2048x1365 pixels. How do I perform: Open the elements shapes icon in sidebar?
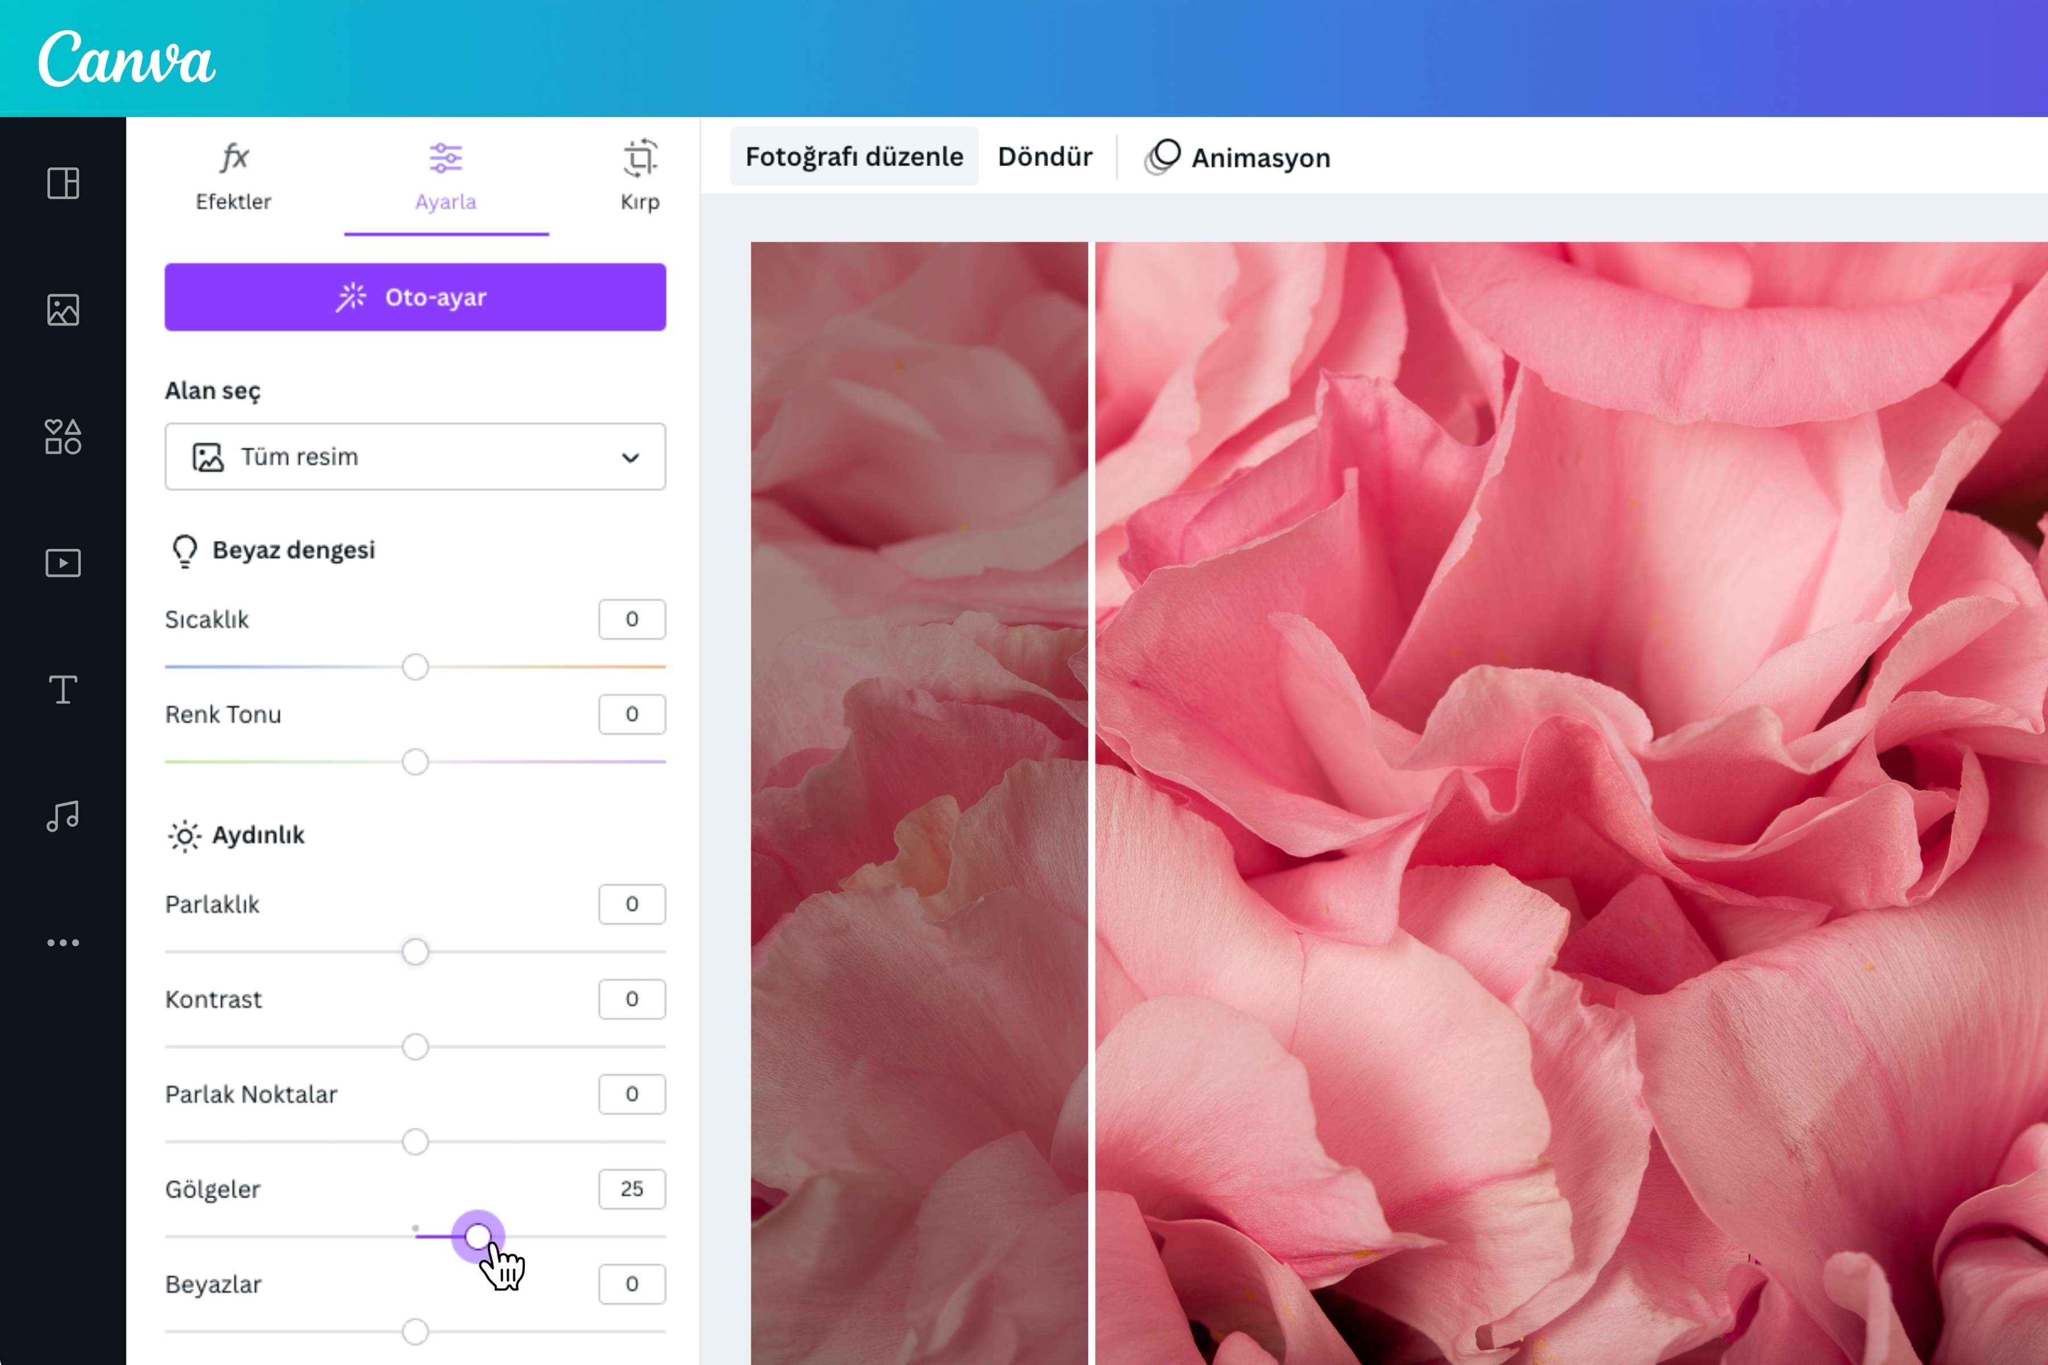[x=63, y=436]
